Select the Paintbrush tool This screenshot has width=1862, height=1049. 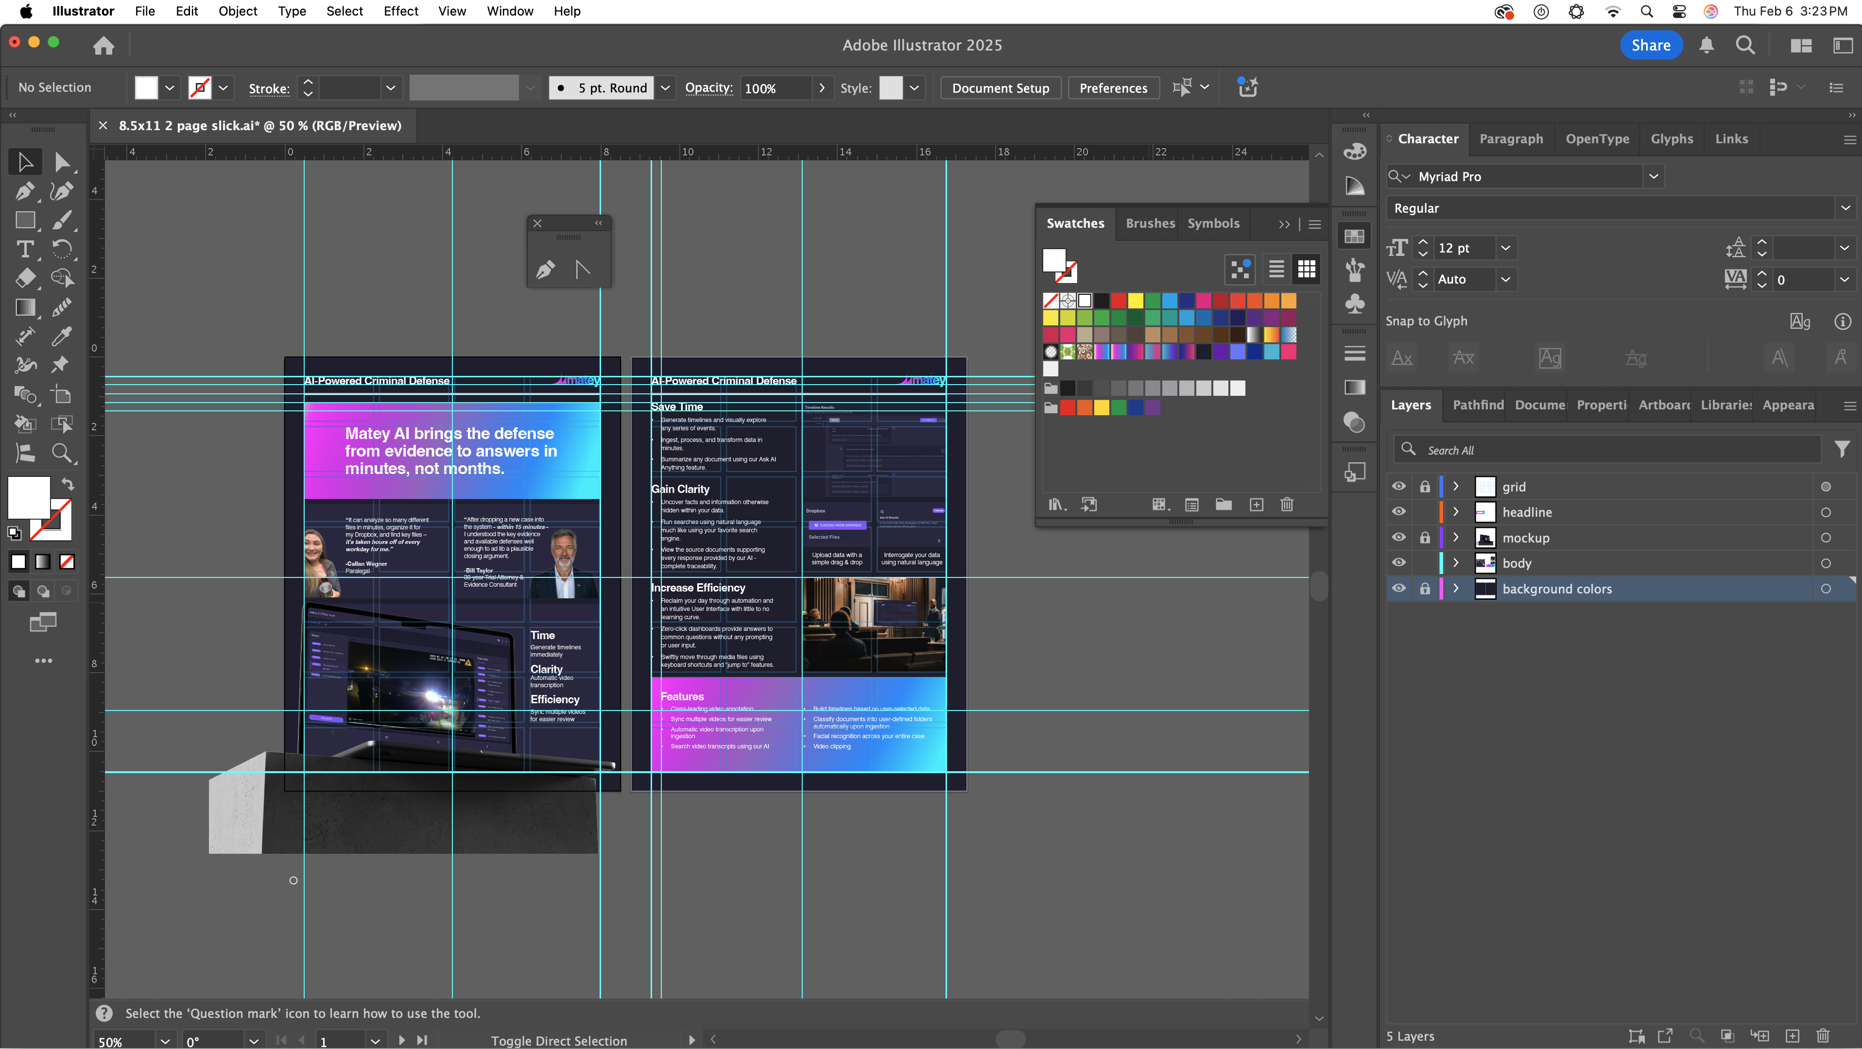(61, 220)
